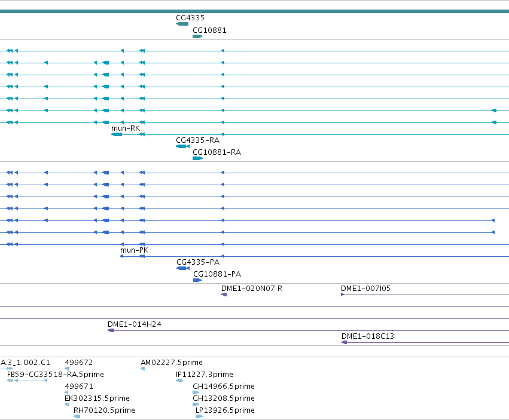The width and height of the screenshot is (509, 420).
Task: Click the LP13926.5prime EST label
Action: [x=225, y=410]
